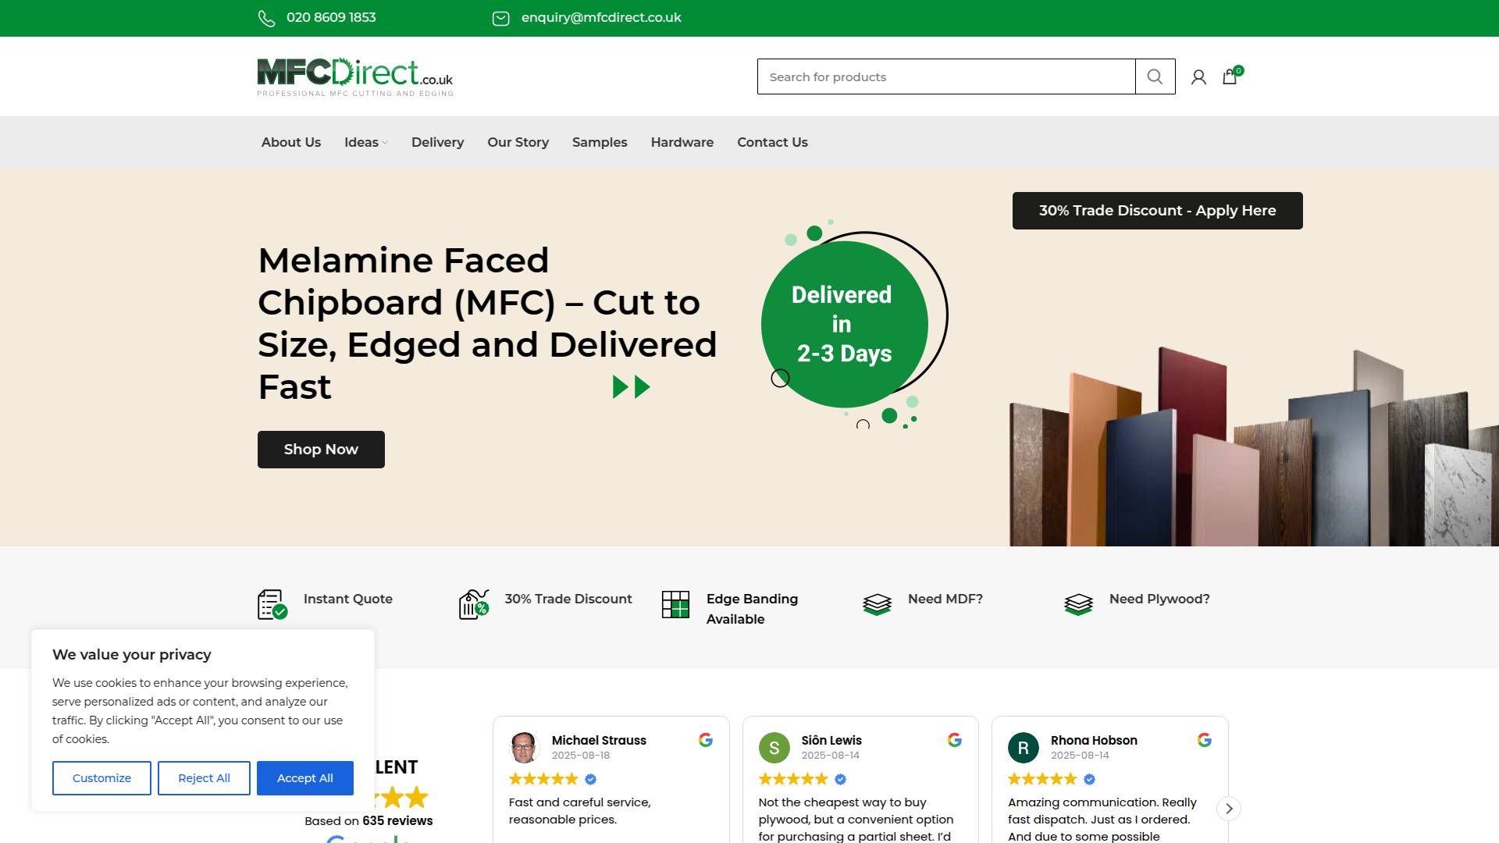The width and height of the screenshot is (1499, 843).
Task: Advance reviews with next arrow
Action: [1229, 809]
